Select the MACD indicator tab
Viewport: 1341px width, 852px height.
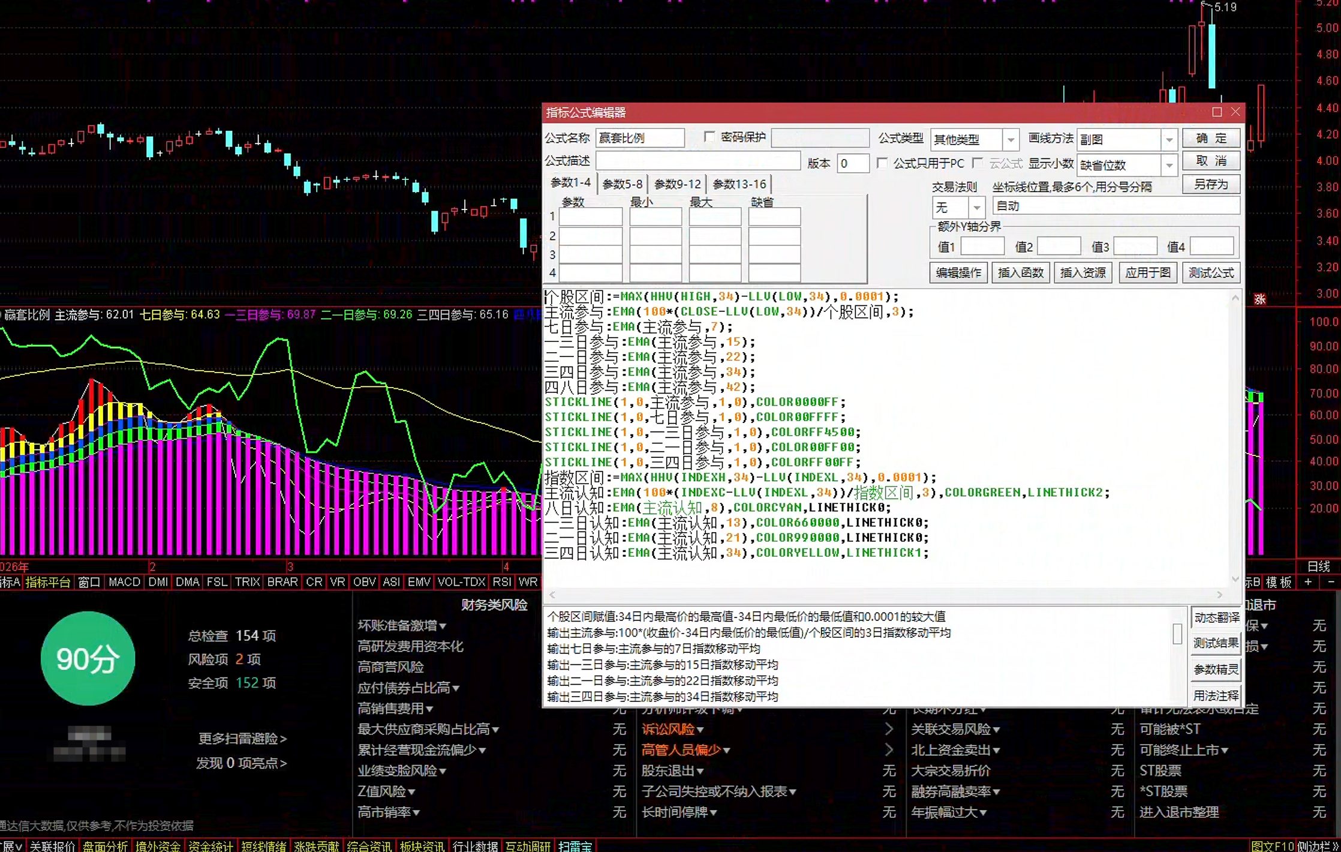[x=124, y=582]
